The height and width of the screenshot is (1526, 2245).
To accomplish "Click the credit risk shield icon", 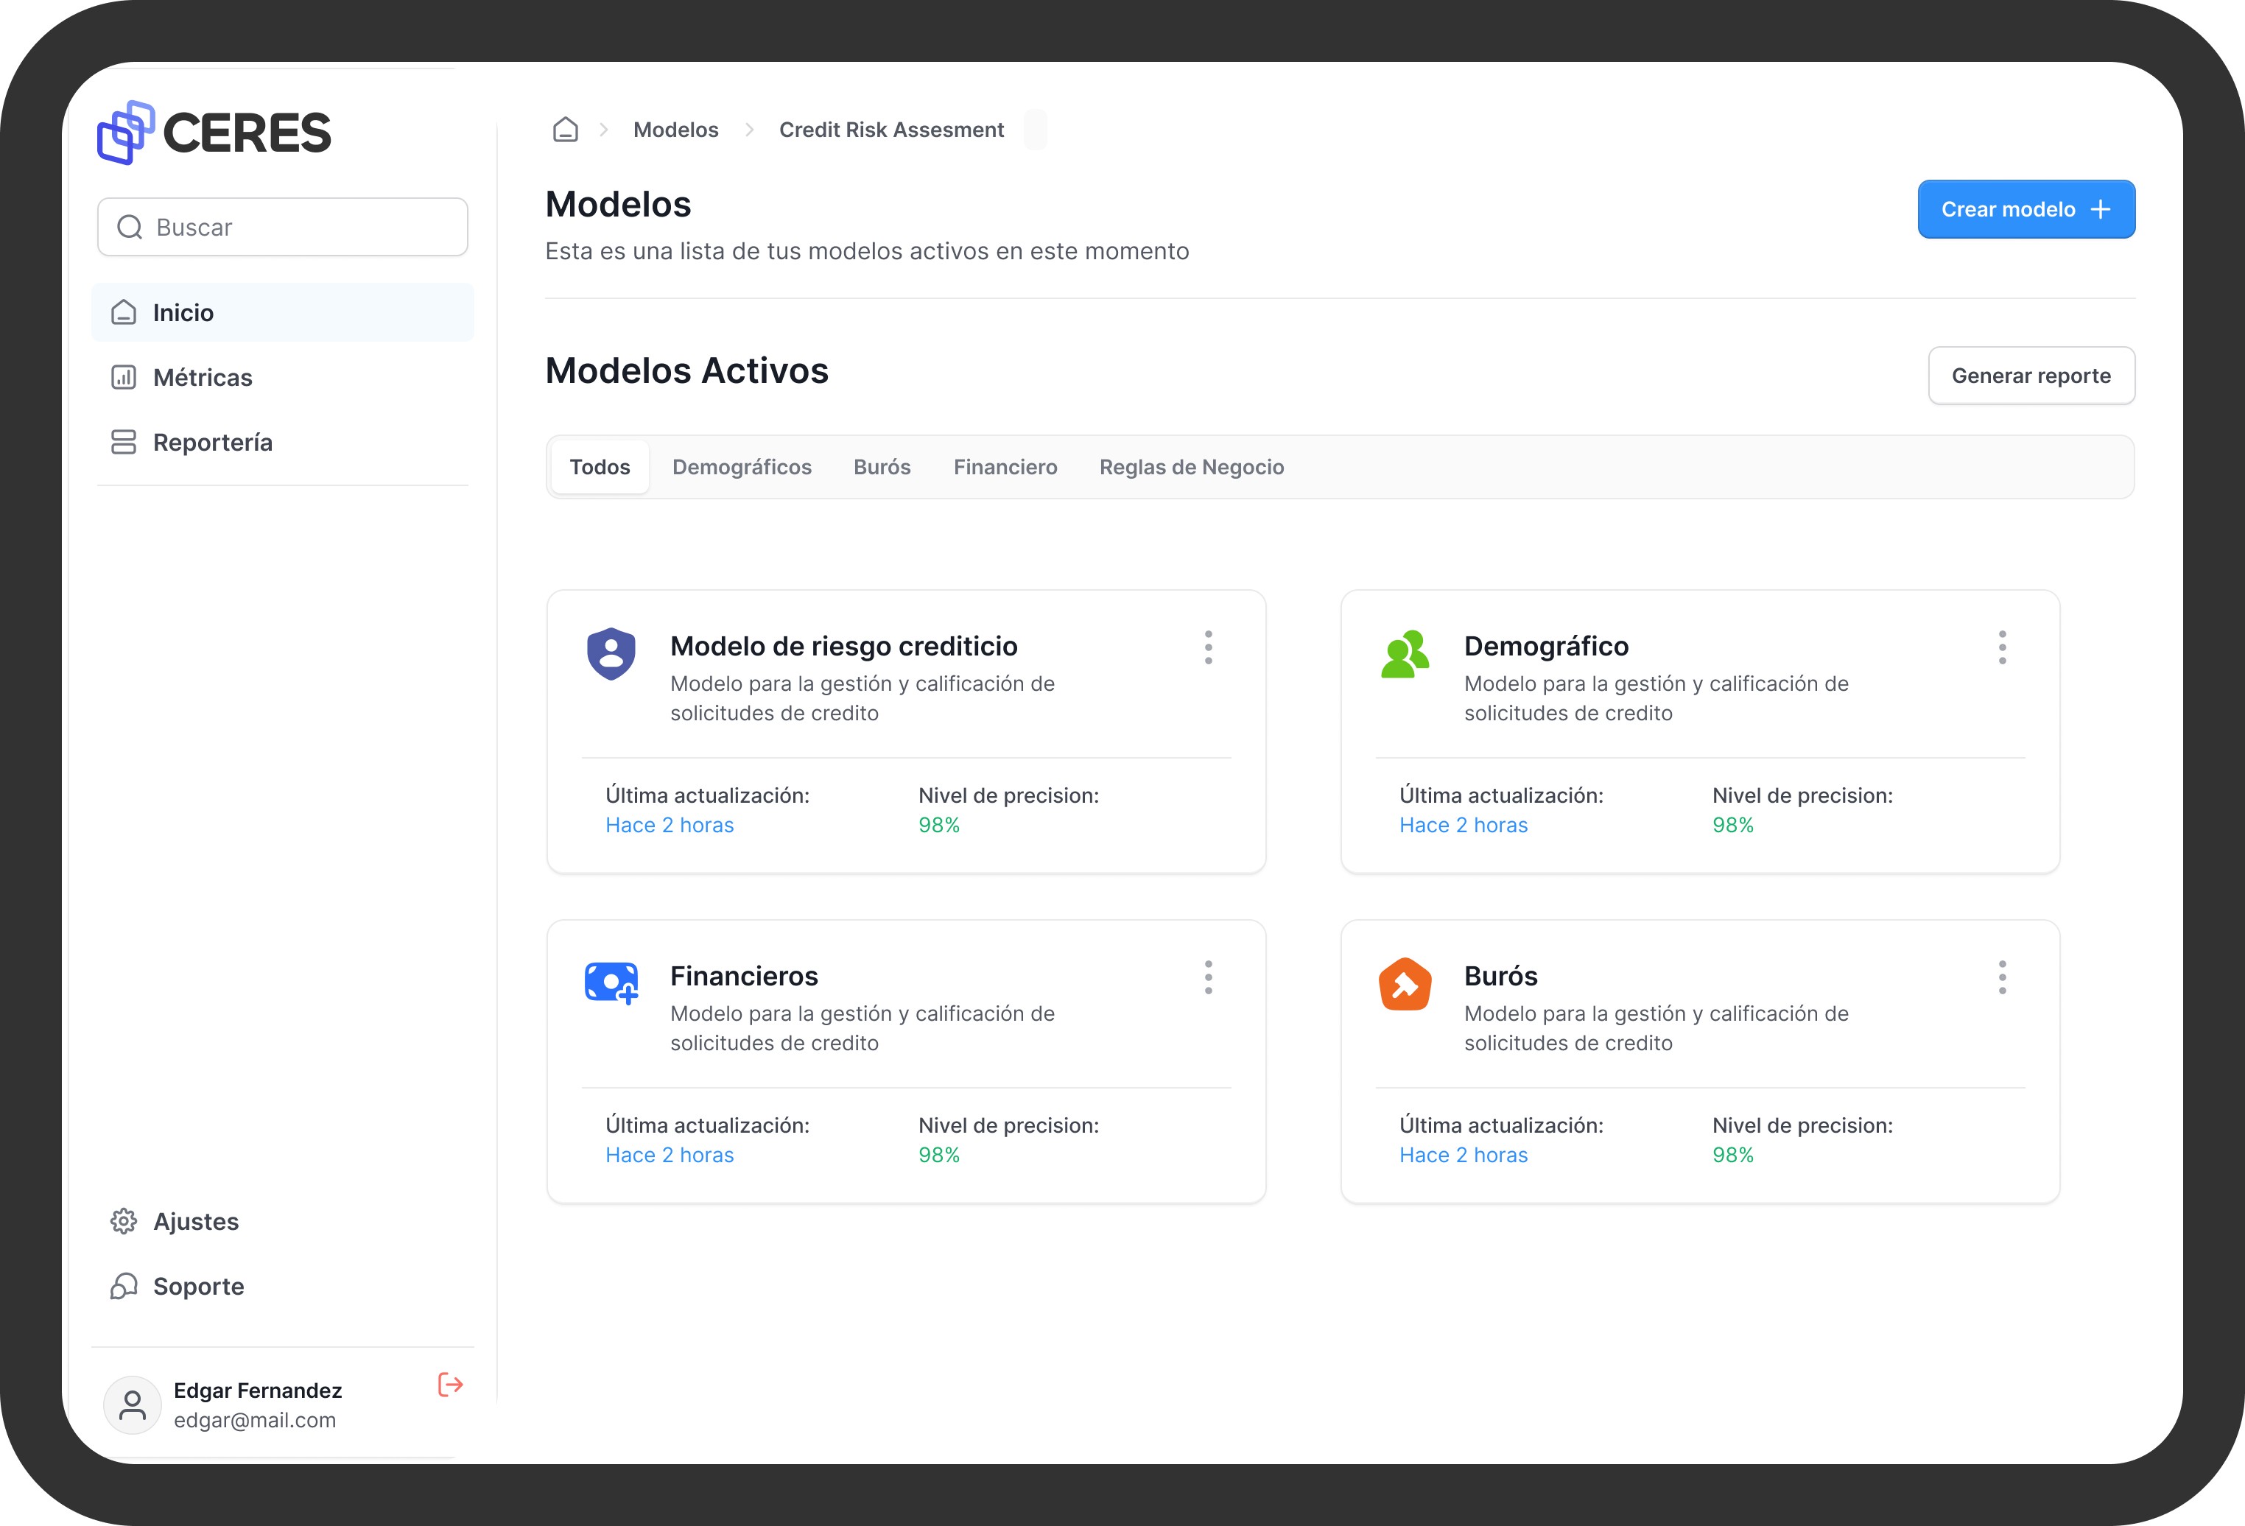I will 611,654.
